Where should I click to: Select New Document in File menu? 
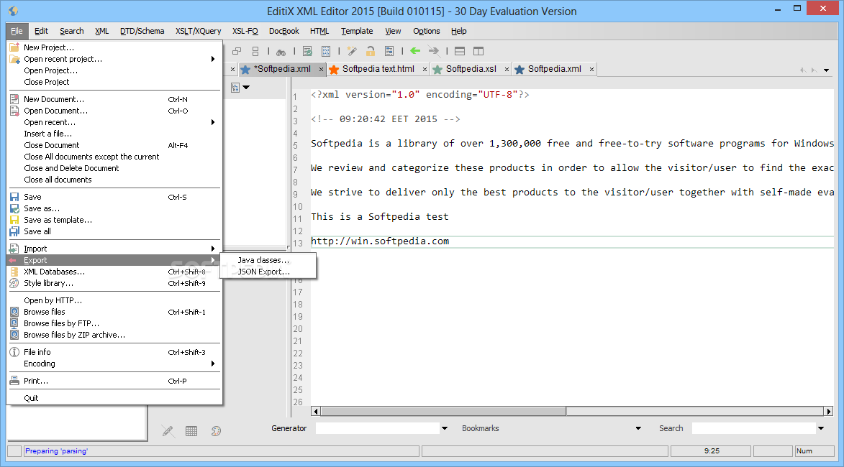tap(114, 99)
